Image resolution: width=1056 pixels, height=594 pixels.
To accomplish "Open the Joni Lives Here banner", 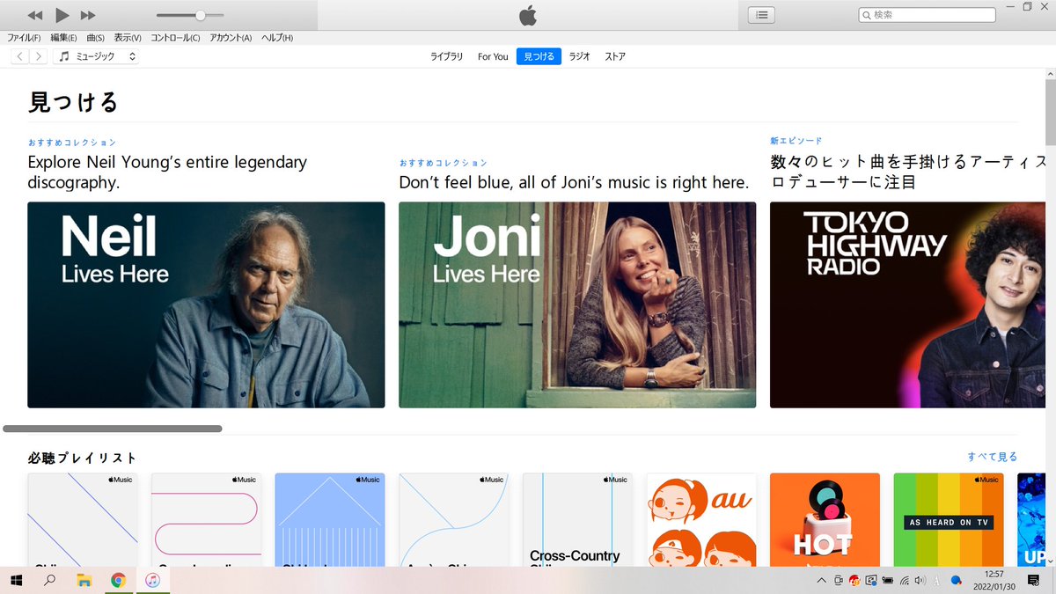I will 577,304.
